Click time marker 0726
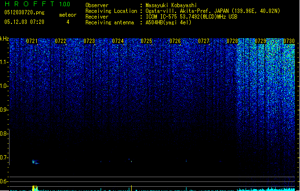The width and height of the screenshot is (300, 191). point(175,41)
